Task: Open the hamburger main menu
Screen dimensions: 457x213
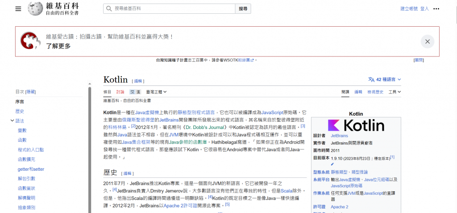Action: [18, 9]
